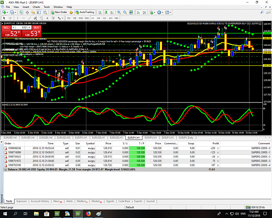This screenshot has width=272, height=218.
Task: Click the red BUY one-click button
Action: tap(31, 31)
